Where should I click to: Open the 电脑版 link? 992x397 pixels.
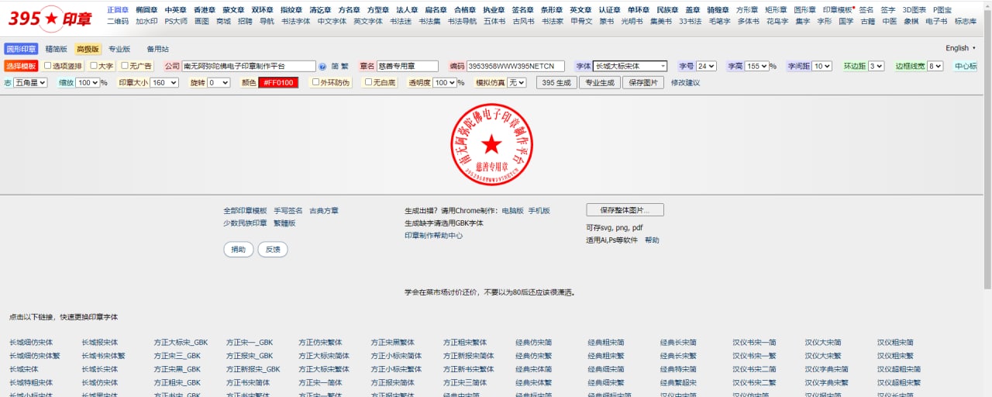[513, 211]
